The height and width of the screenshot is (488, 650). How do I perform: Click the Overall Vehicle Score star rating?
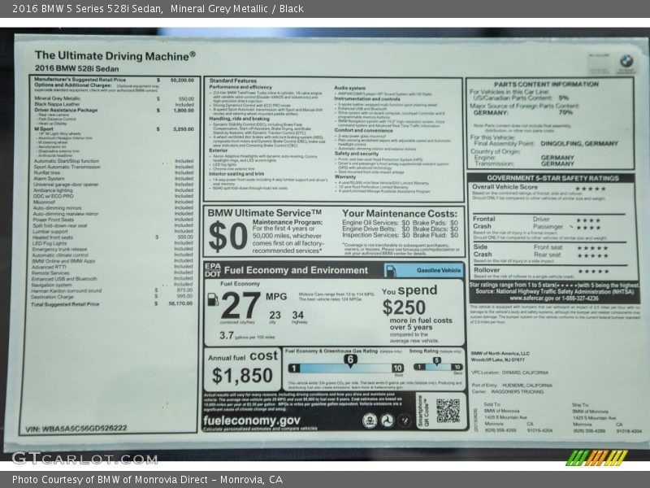point(590,188)
